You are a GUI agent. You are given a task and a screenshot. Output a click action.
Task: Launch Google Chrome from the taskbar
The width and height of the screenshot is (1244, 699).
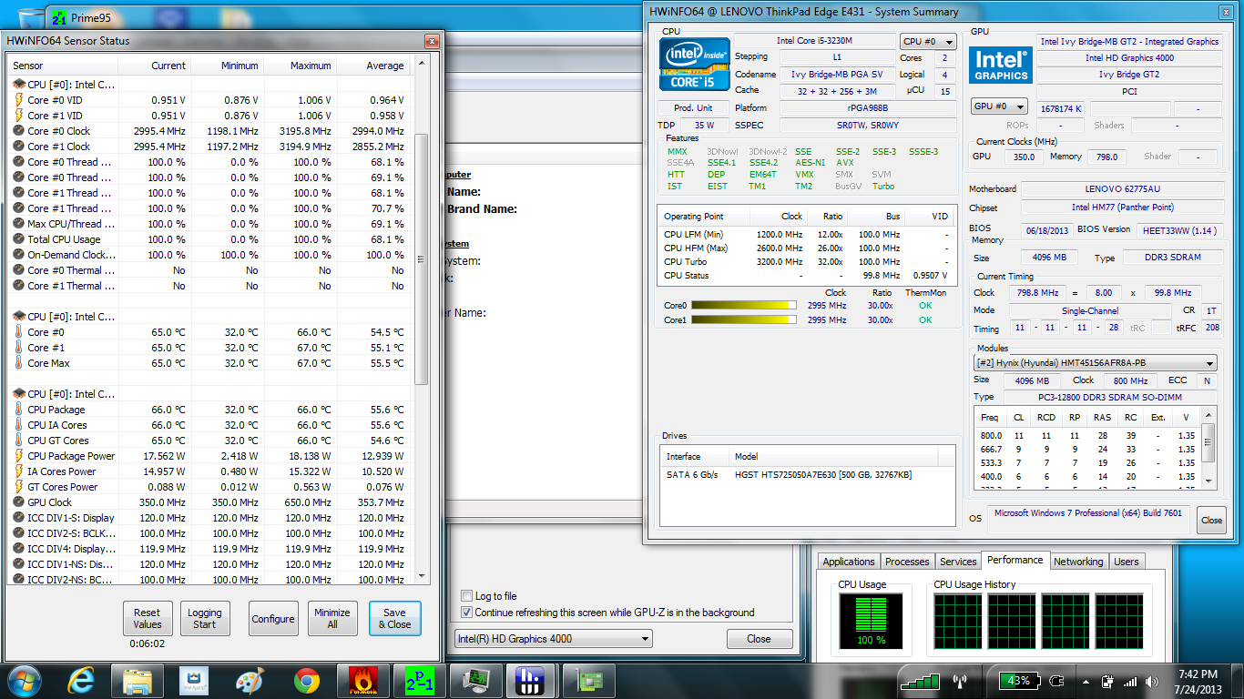[x=306, y=680]
